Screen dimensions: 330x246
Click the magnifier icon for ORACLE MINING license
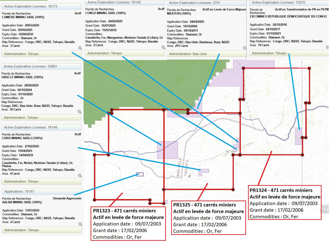(79, 112)
